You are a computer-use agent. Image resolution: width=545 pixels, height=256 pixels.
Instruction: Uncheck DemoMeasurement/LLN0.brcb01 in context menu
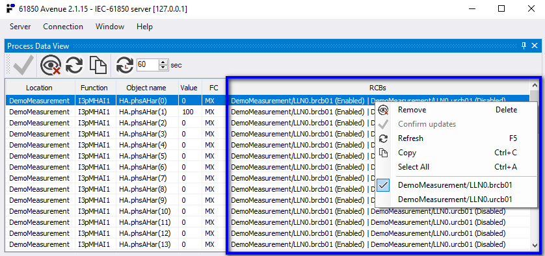tap(457, 185)
